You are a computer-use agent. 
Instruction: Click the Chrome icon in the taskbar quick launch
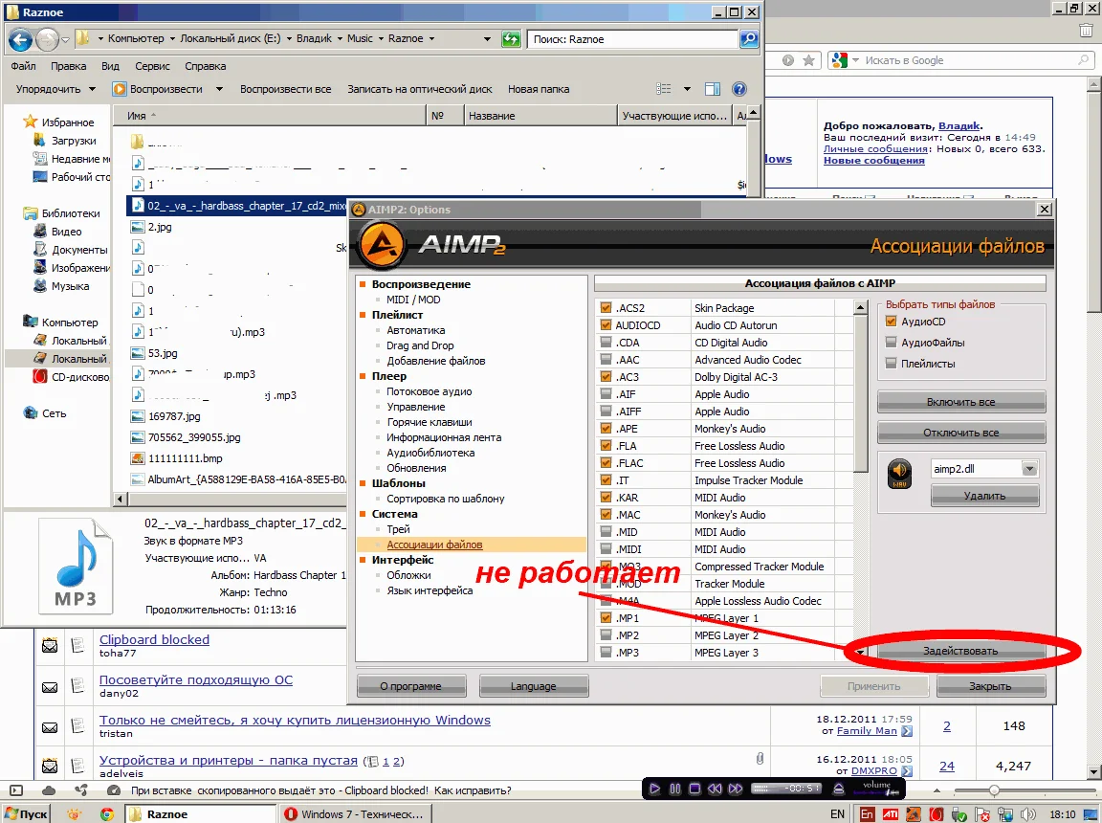click(x=107, y=813)
